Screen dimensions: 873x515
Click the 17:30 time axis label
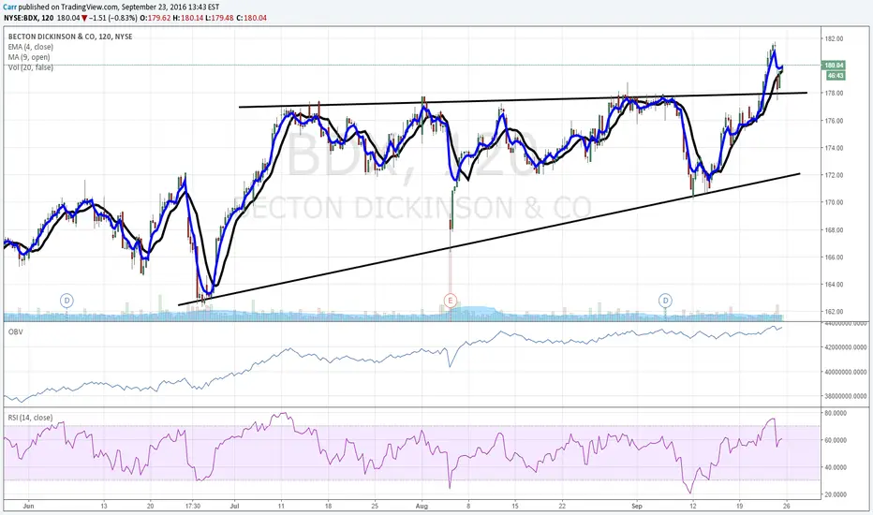(193, 506)
